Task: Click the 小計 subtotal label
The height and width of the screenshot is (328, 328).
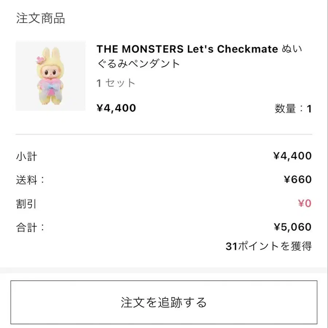Action: tap(27, 156)
